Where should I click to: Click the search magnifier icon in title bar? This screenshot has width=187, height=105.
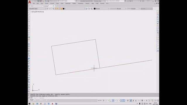[125, 1]
